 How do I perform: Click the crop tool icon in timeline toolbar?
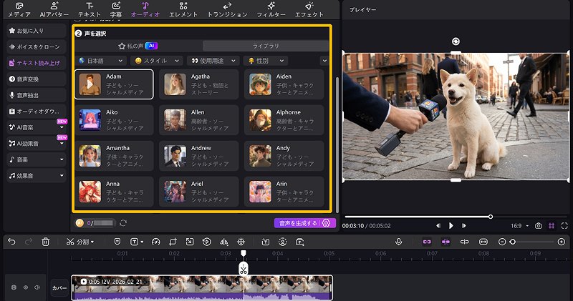click(x=173, y=242)
